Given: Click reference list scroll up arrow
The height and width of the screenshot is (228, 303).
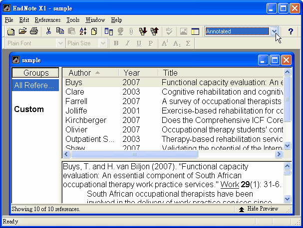Looking at the screenshot, I should [x=287, y=72].
